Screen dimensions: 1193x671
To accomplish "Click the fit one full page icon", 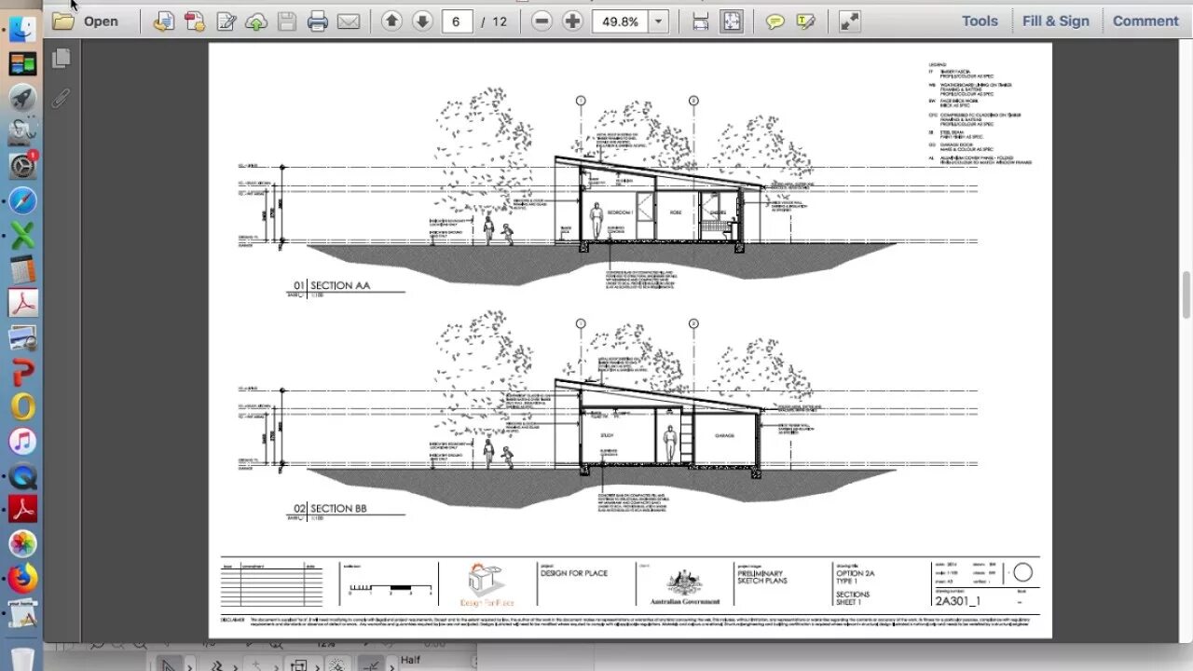I will coord(732,21).
